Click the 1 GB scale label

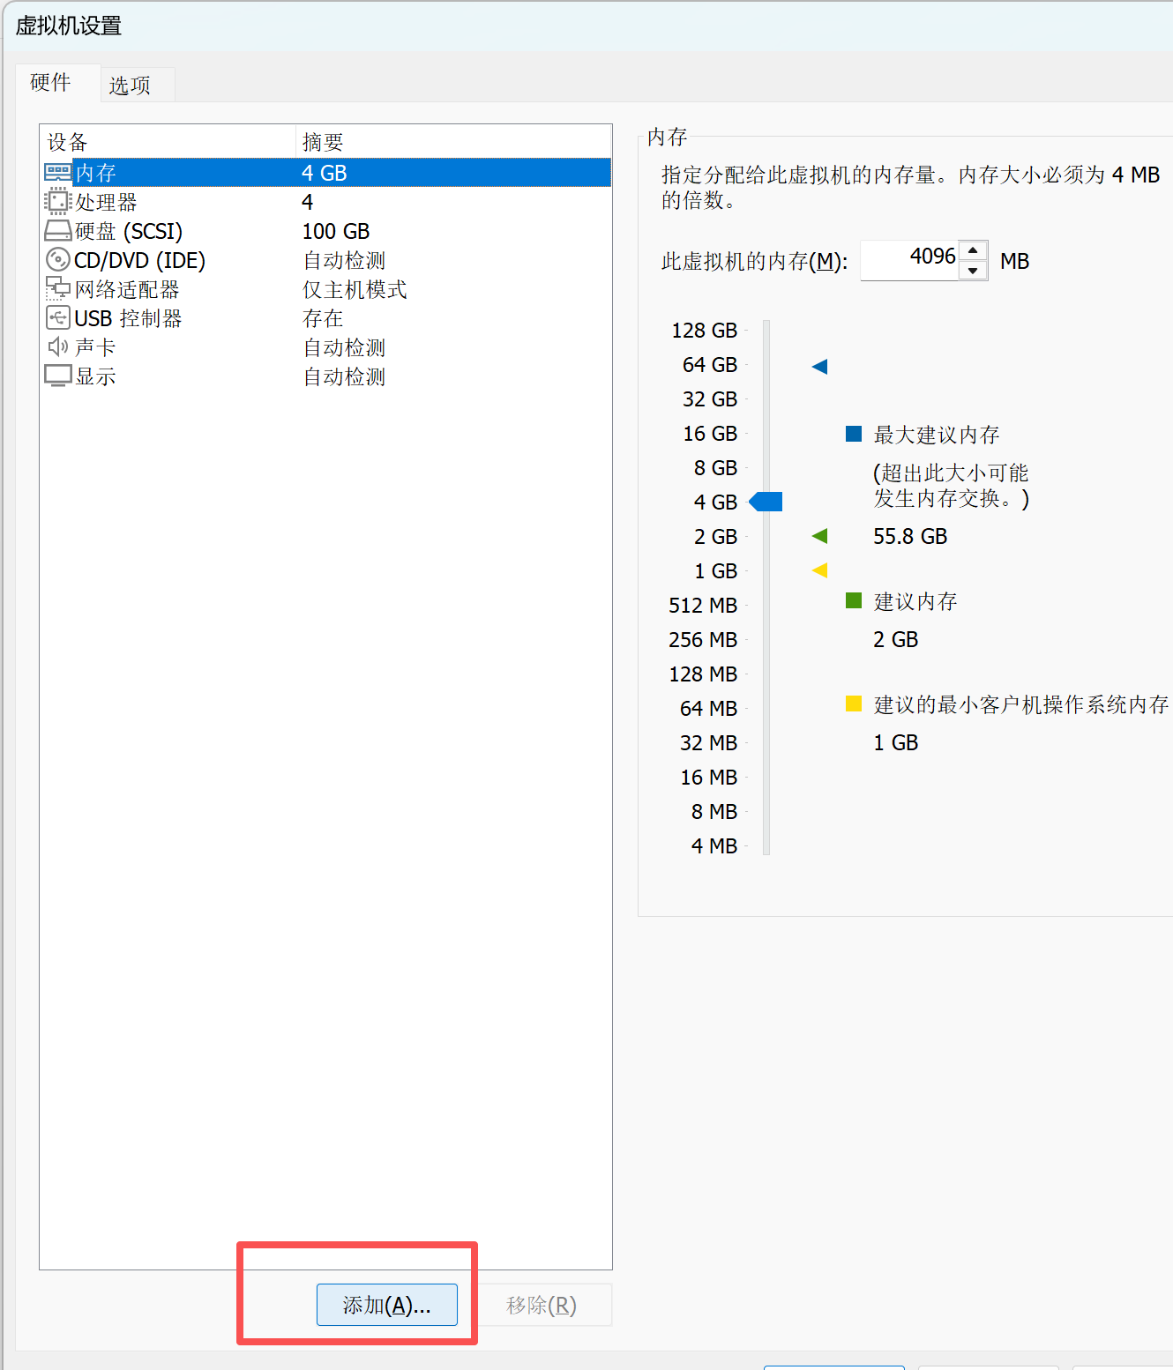coord(715,570)
